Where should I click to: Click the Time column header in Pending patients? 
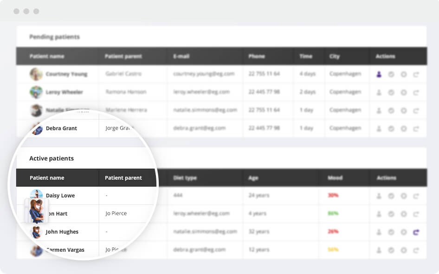tap(306, 56)
